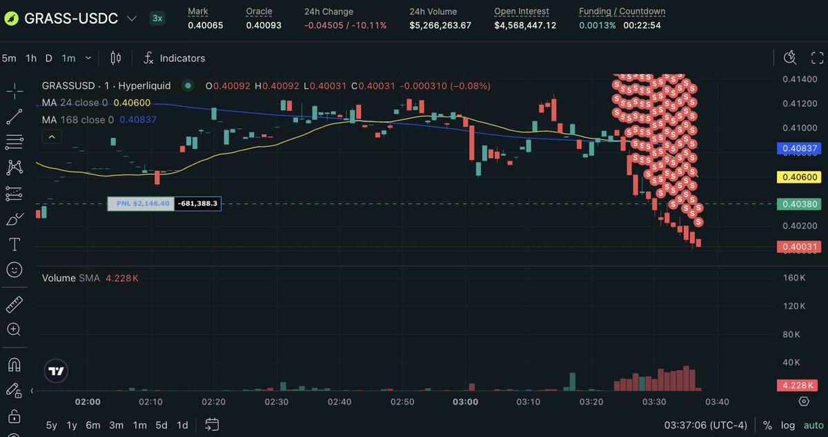This screenshot has height=437, width=828.
Task: Set date range to 1d
Action: [182, 425]
